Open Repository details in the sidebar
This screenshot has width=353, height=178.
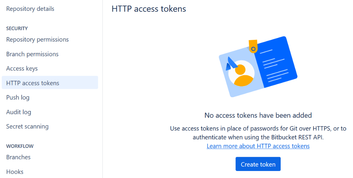[30, 9]
